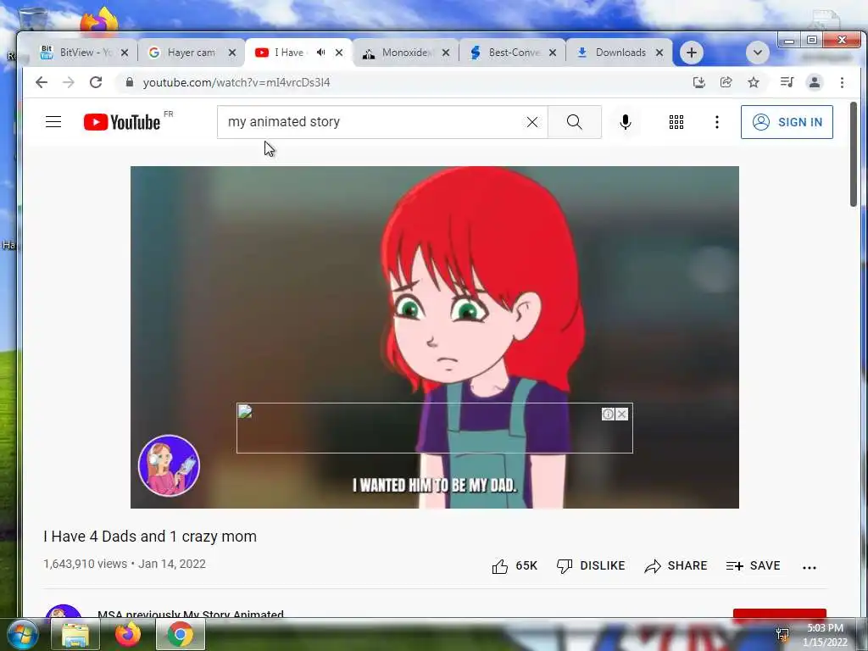Reload the current page

tap(96, 82)
